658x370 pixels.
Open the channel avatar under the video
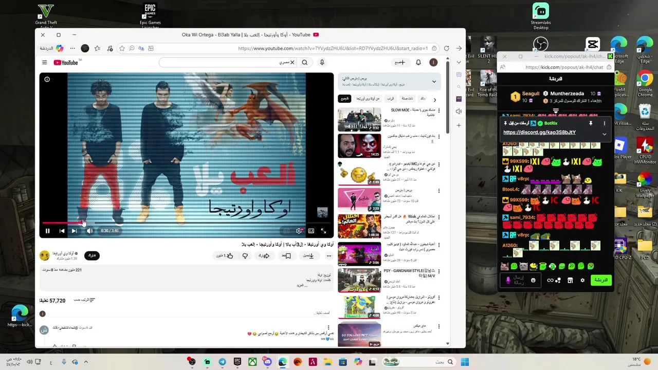pyautogui.click(x=45, y=255)
